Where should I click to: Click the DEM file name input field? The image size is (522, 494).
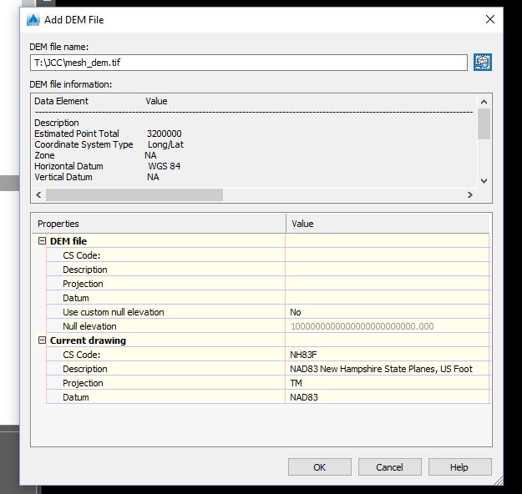[x=248, y=63]
